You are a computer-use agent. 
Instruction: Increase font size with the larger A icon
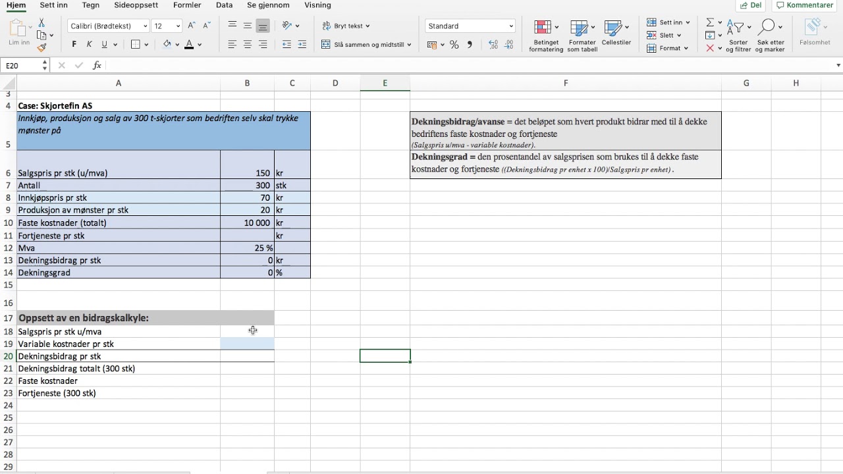click(x=192, y=26)
